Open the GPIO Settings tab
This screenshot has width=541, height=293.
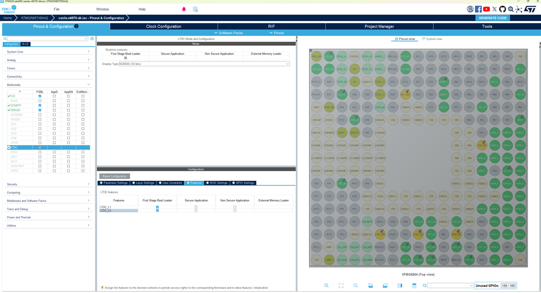[243, 183]
